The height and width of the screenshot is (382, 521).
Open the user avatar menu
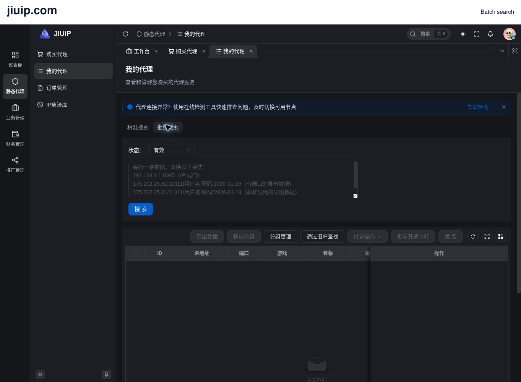click(x=510, y=34)
